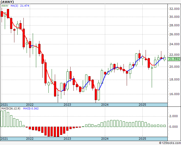Click the 22.000 price axis label

[174, 55]
